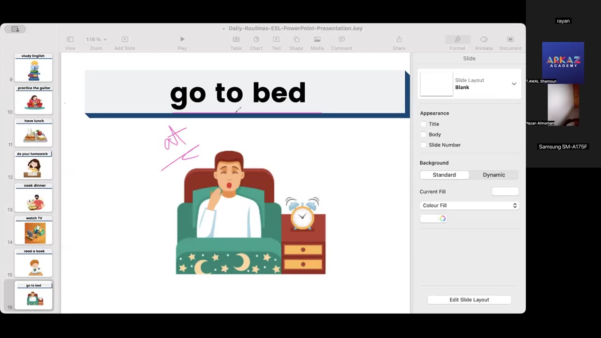This screenshot has height=338, width=601.
Task: Select the 'study English' slide thumbnail
Action: point(33,68)
